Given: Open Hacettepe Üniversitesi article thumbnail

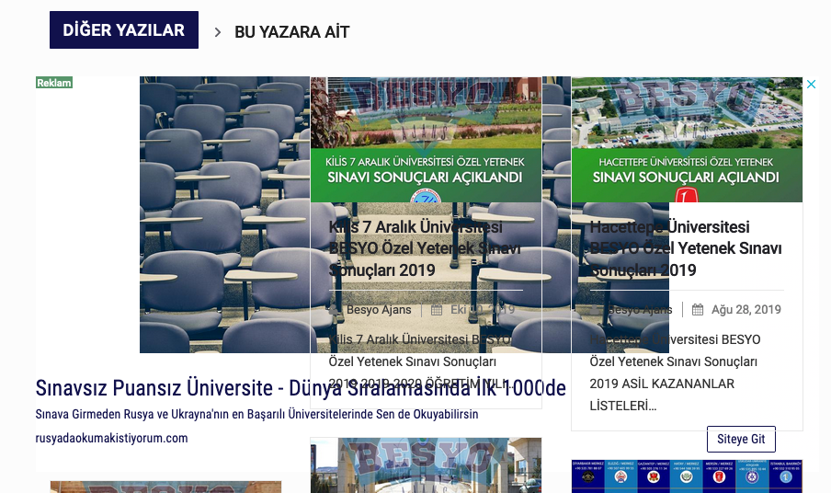Looking at the screenshot, I should tap(687, 140).
